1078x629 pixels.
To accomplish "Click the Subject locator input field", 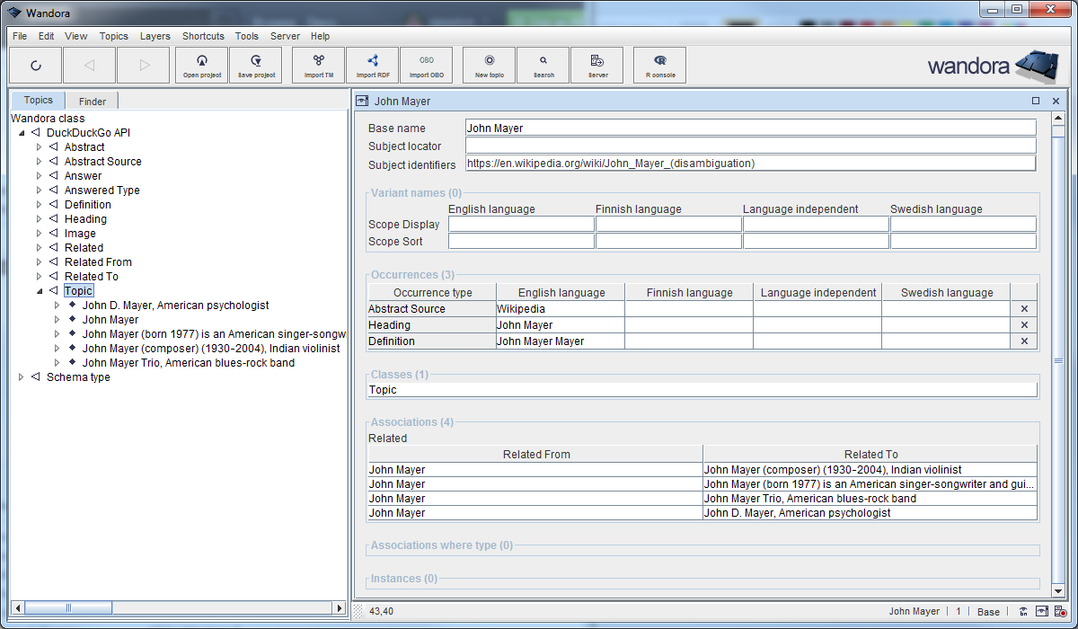I will point(750,146).
